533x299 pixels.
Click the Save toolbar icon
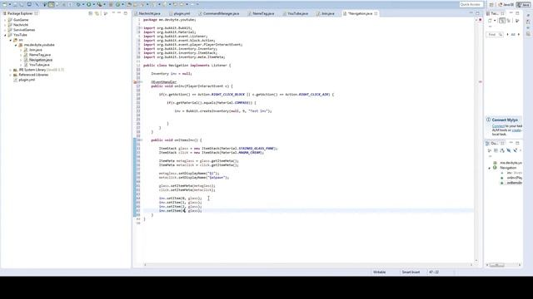tap(15, 4)
